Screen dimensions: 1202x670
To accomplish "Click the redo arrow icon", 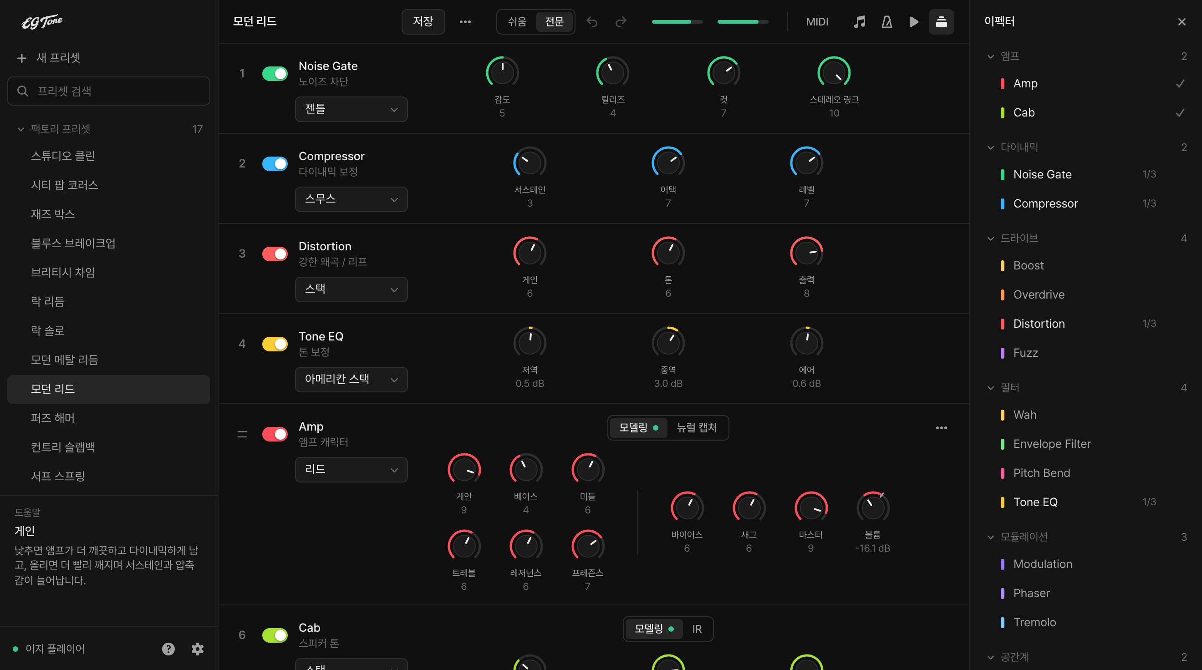I will (x=621, y=22).
